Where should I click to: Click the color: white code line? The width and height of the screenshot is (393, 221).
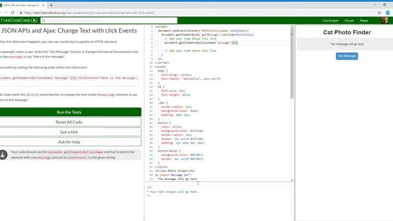172,127
